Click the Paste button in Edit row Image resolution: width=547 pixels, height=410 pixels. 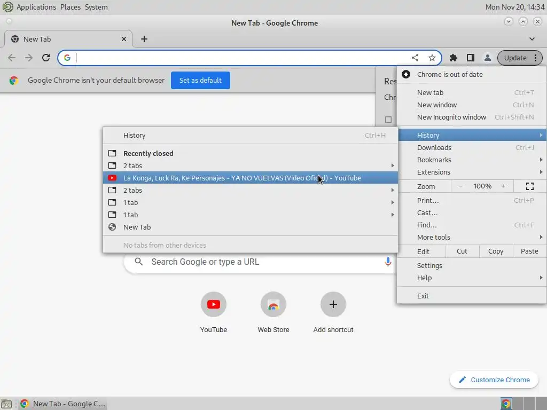[529, 251]
